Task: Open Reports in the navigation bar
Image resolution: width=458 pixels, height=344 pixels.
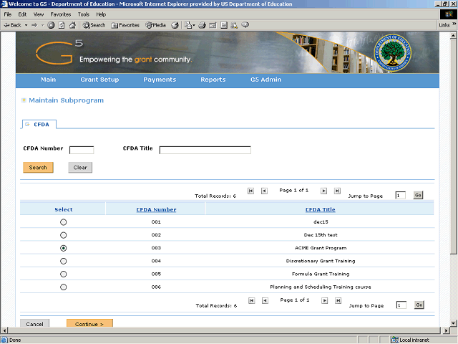Action: pos(213,80)
